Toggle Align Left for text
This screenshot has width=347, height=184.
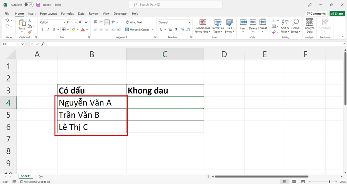pyautogui.click(x=95, y=30)
